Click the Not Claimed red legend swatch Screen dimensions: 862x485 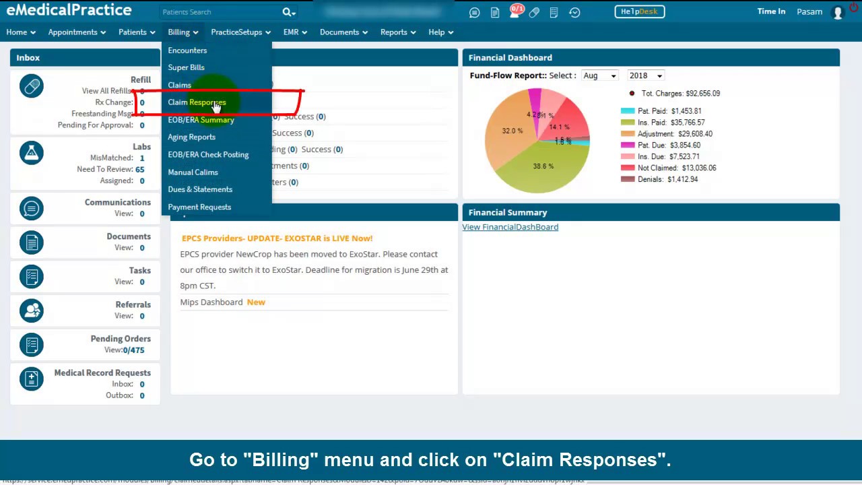coord(628,168)
